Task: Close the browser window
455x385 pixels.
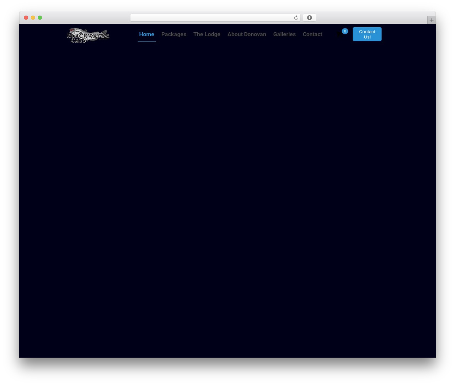Action: [x=26, y=18]
